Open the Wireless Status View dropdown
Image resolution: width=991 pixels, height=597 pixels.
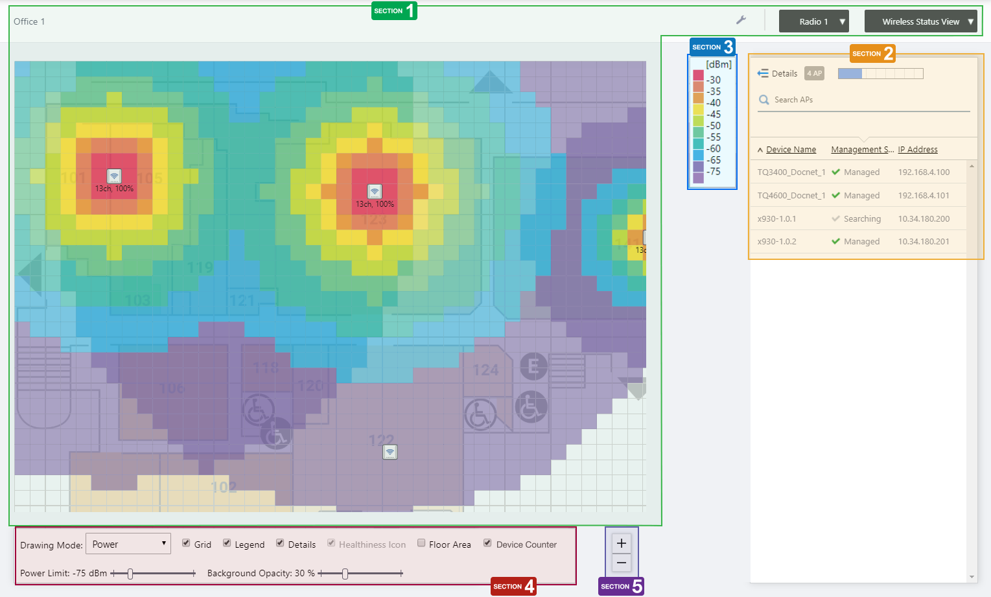tap(920, 21)
